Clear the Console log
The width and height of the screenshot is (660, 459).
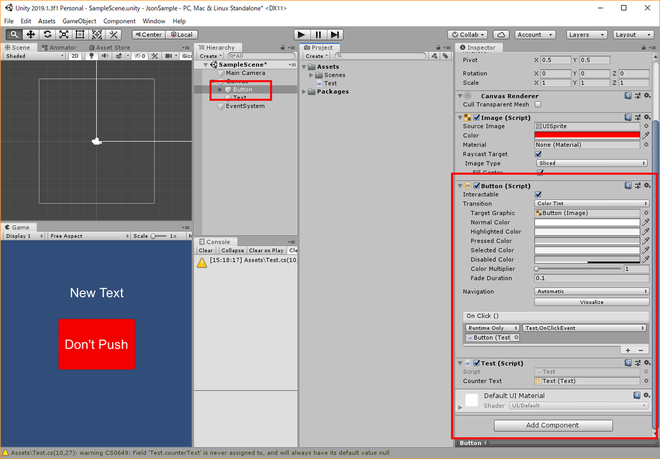206,251
